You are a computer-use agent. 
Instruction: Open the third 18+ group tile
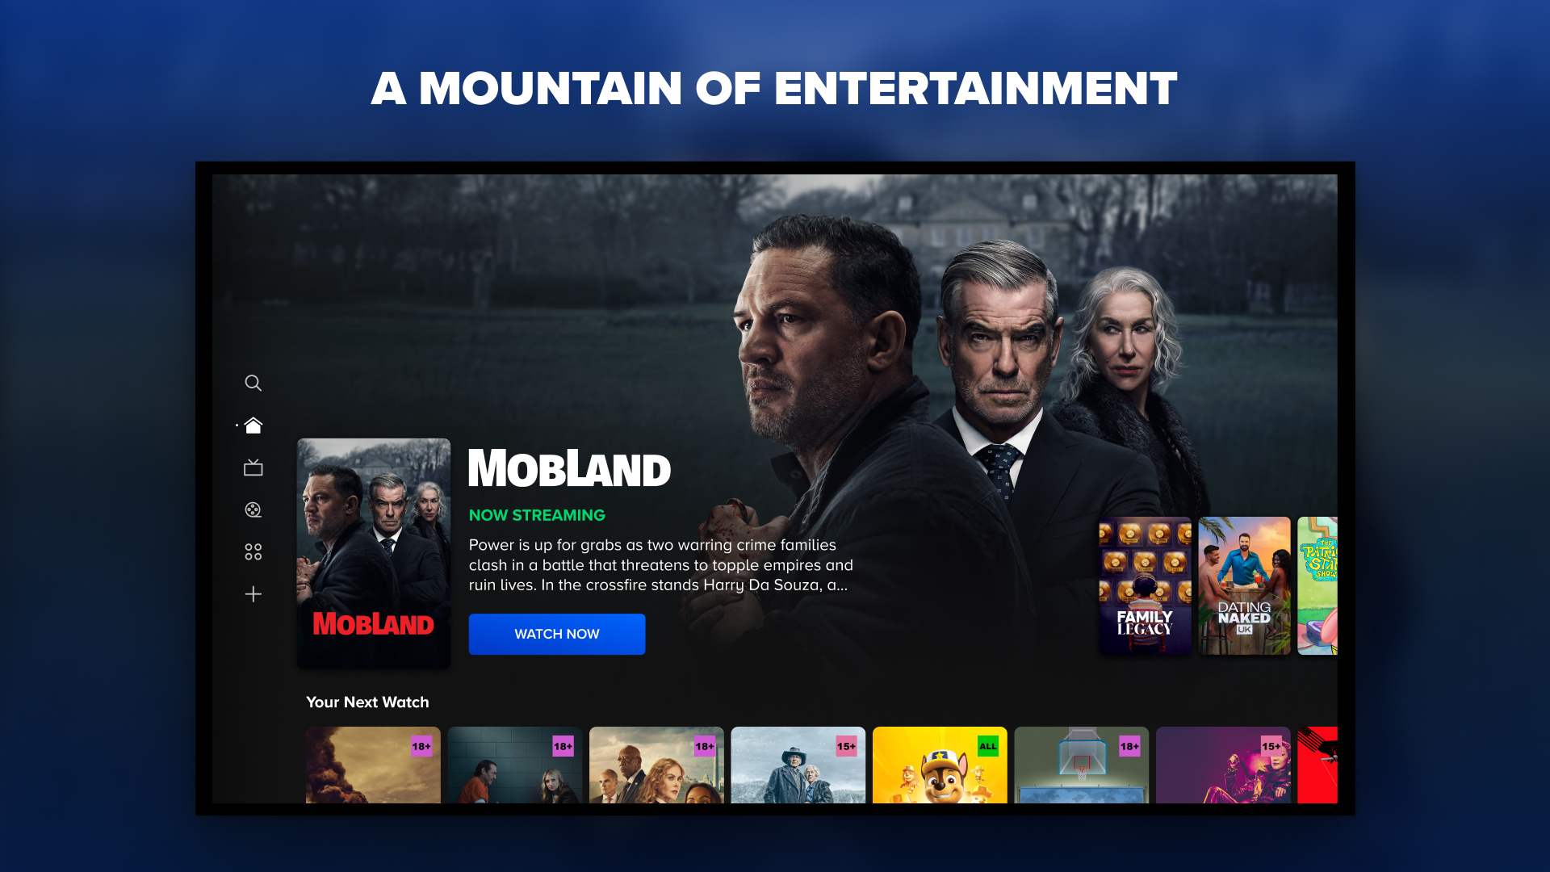coord(656,765)
